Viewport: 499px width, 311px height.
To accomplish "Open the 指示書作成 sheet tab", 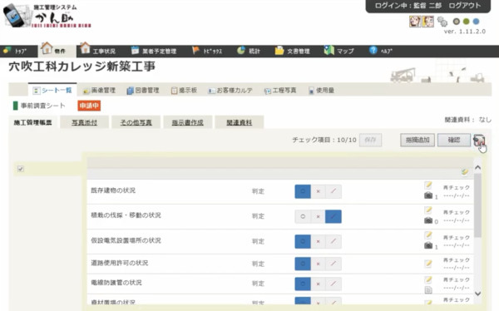I will coord(187,122).
